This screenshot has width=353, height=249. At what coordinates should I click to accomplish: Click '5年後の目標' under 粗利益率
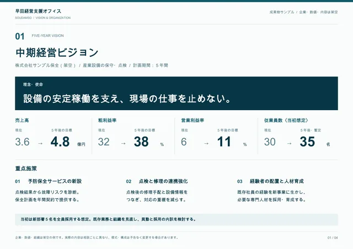click(145, 130)
